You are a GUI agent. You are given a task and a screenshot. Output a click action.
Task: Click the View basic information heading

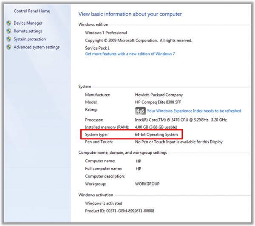[x=130, y=14]
